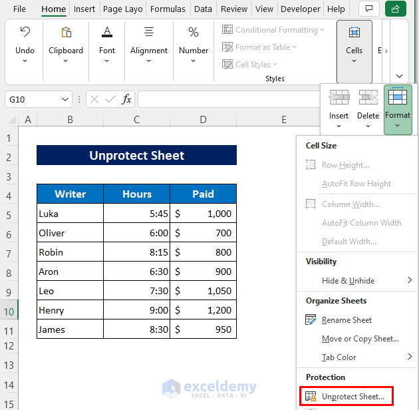Select Aron's paid amount 900
Screen dimensions: 419x410
203,271
